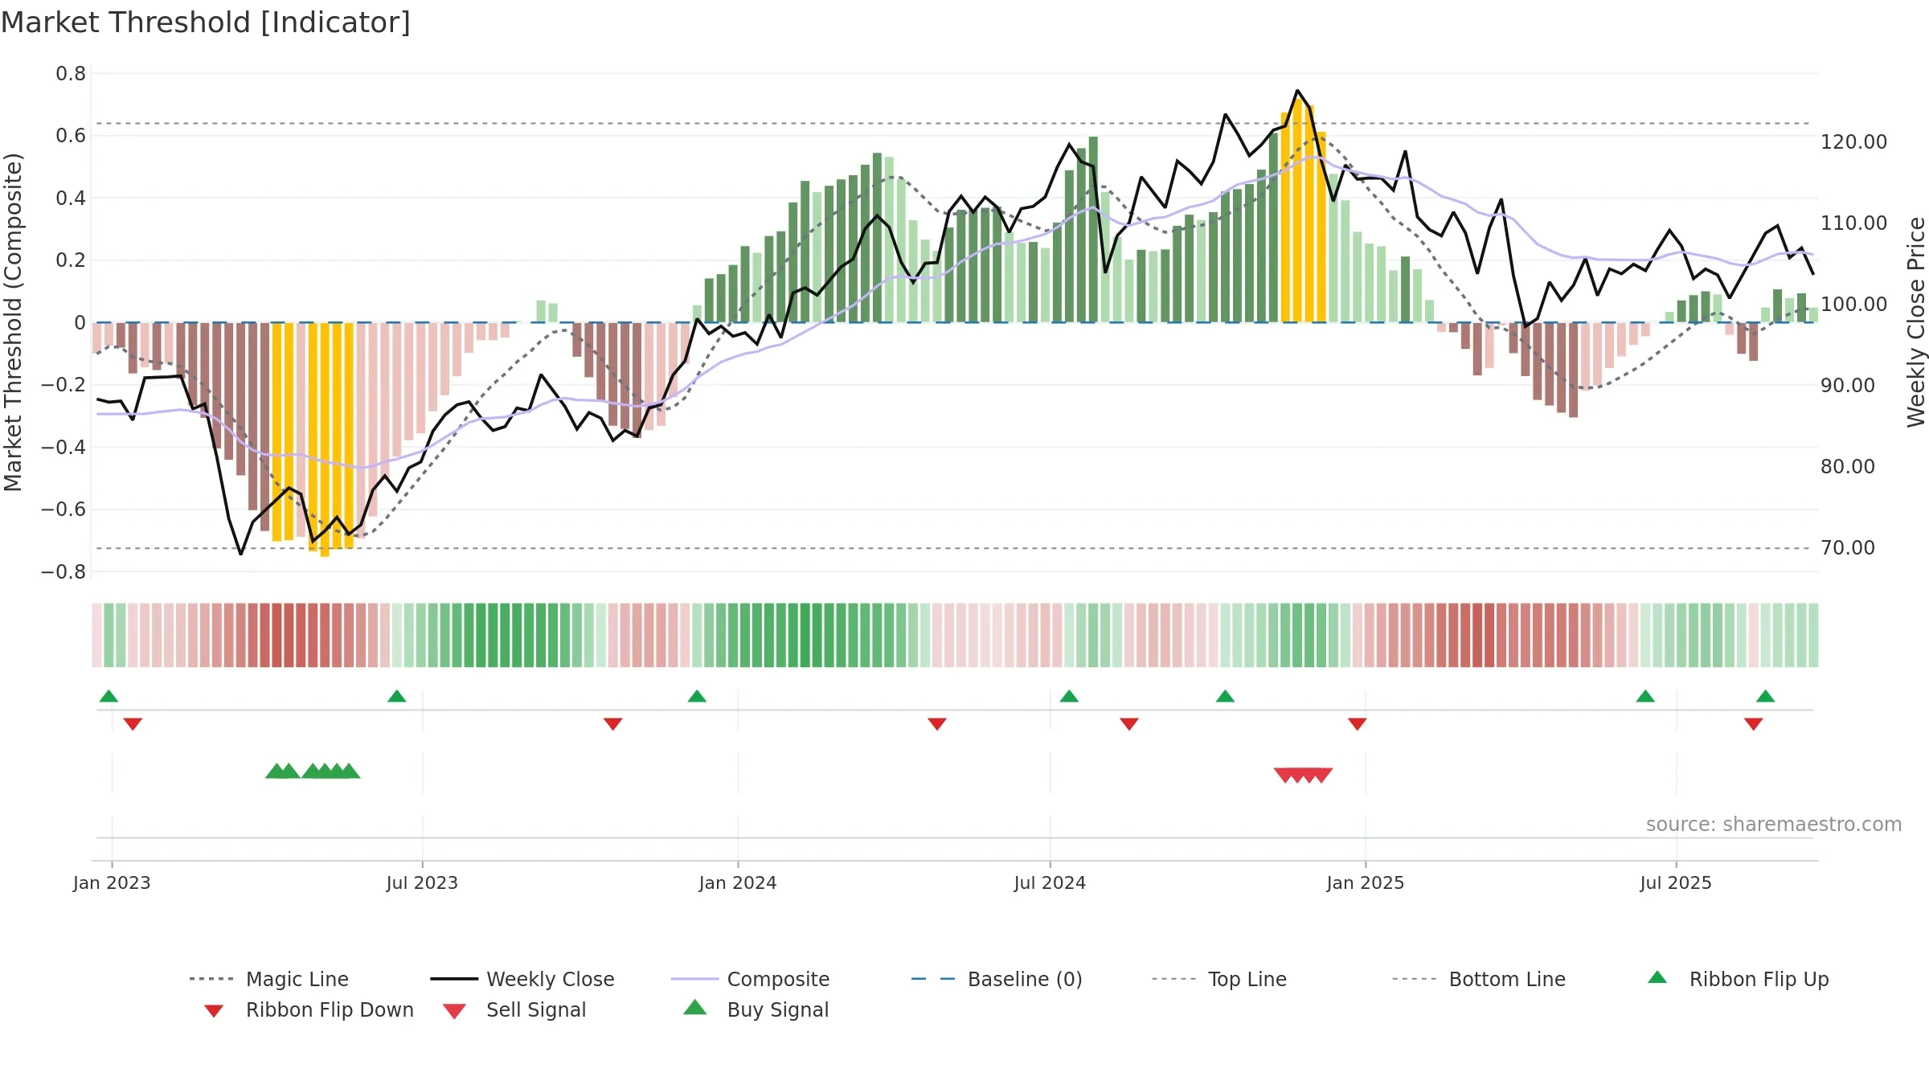
Task: Click the 120.00 right-axis price label
Action: point(1854,142)
